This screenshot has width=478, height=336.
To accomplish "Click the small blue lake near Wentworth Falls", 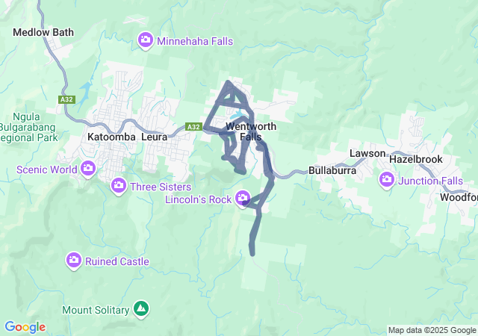I will pos(238,115).
